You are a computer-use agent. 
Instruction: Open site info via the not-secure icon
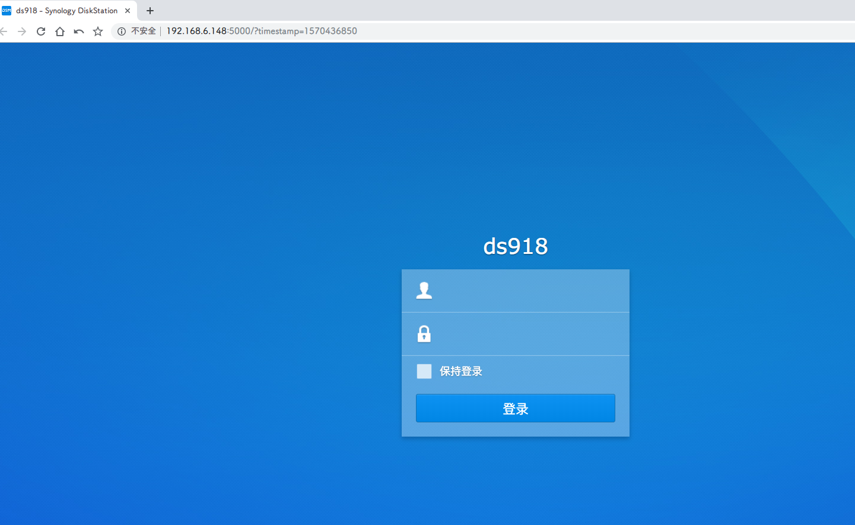[122, 31]
